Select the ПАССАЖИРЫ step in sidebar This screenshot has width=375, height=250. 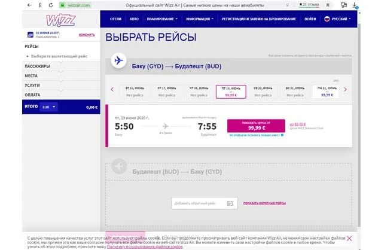37,66
